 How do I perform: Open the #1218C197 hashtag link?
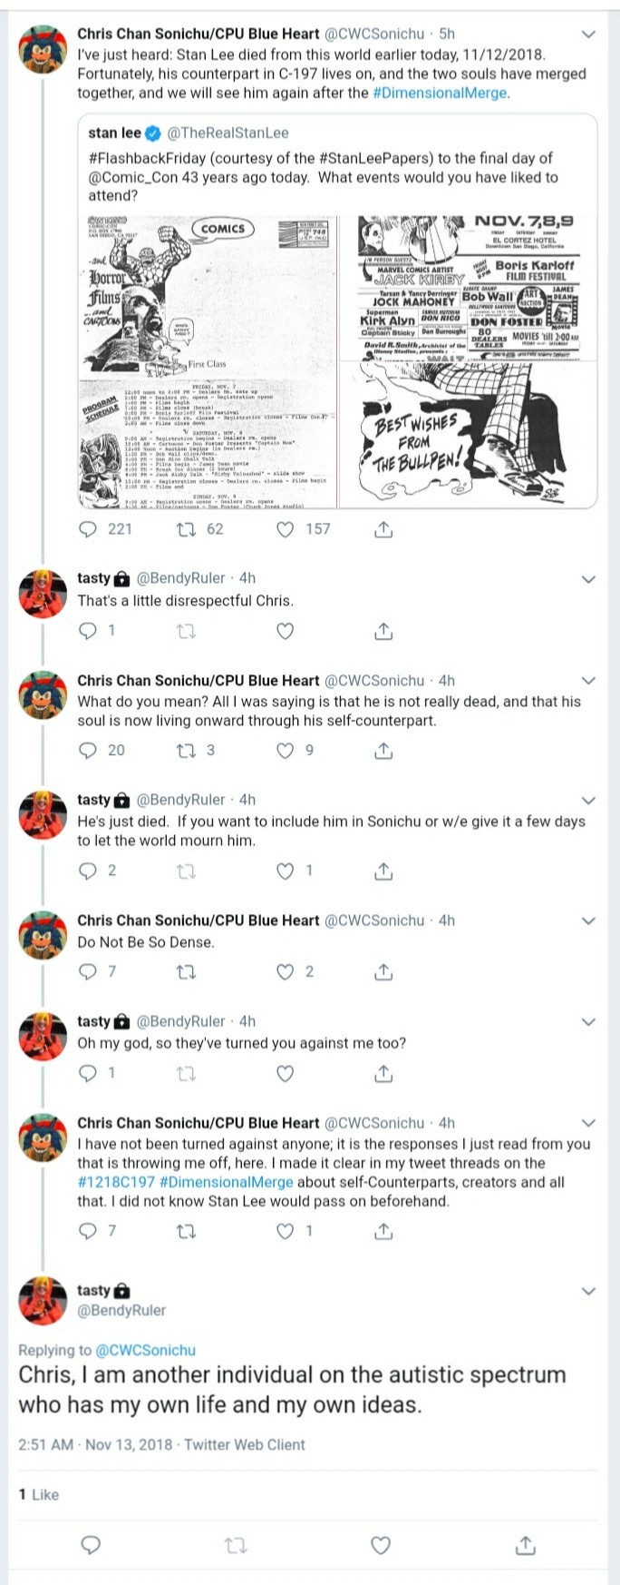[x=116, y=1182]
